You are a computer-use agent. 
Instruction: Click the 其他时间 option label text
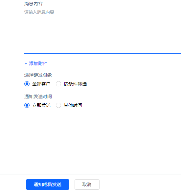pos(73,105)
